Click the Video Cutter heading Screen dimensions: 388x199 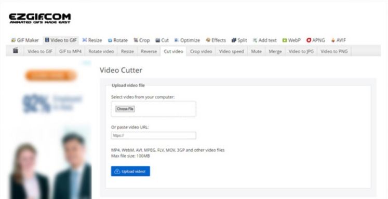click(121, 70)
